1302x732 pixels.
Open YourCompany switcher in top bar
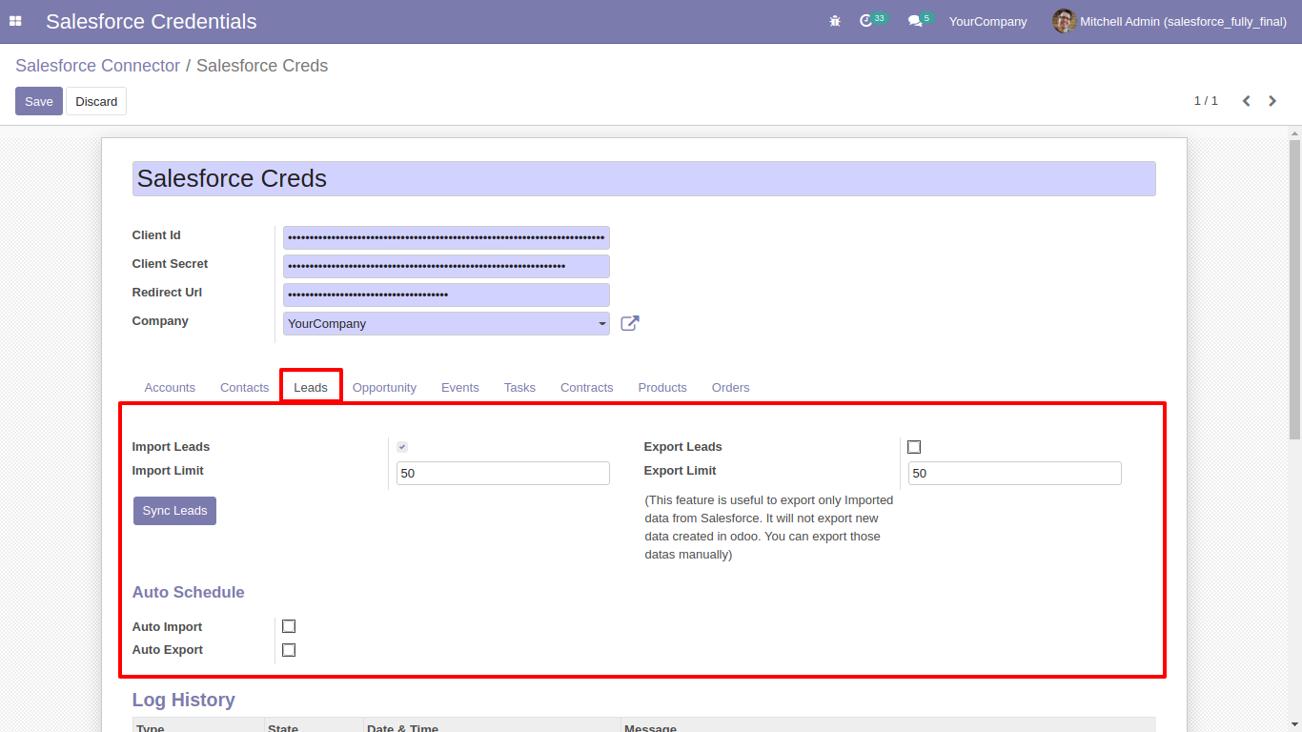tap(987, 21)
